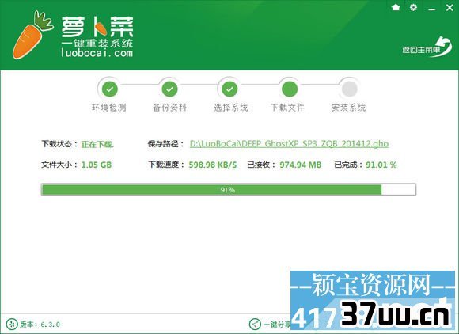This screenshot has width=459, height=334.
Task: Select the 环境检测 step checkmark circle
Action: tap(110, 89)
